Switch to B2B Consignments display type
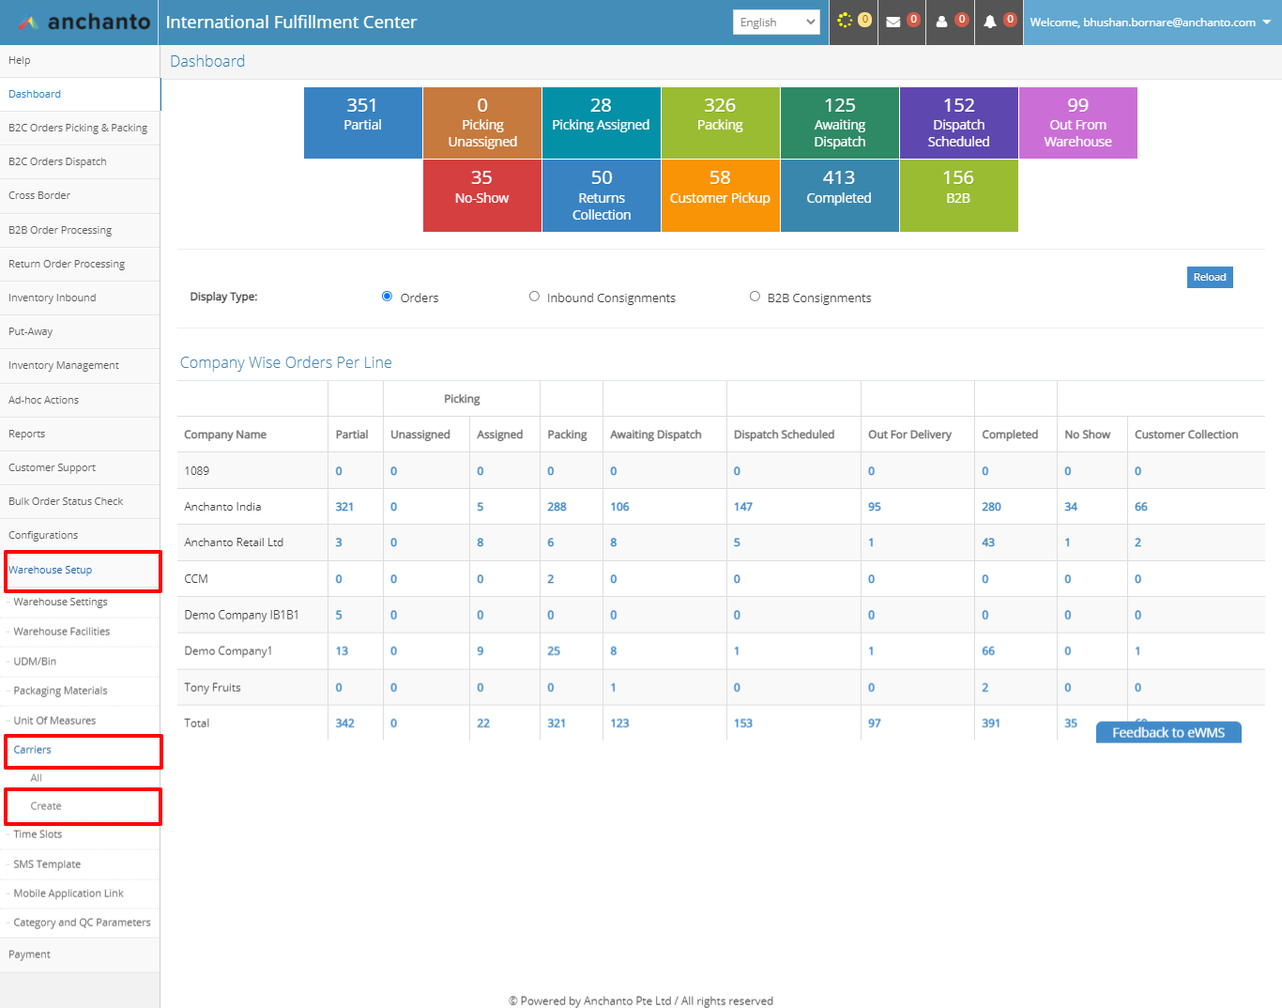The image size is (1282, 1008). pos(755,296)
